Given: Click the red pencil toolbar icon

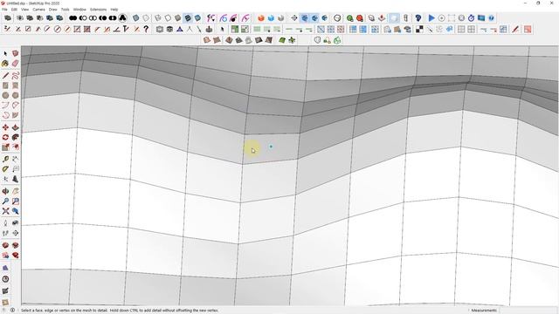Looking at the screenshot, I should (x=515, y=29).
